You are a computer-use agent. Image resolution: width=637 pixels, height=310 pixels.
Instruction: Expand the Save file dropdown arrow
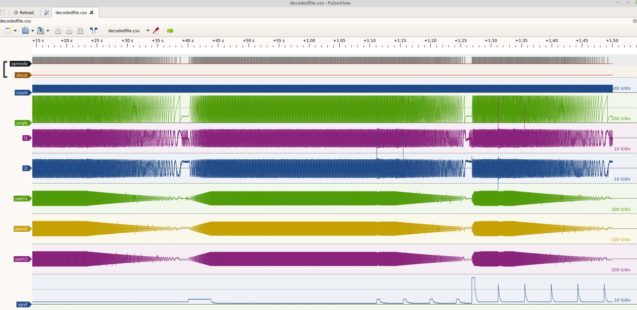[48, 31]
